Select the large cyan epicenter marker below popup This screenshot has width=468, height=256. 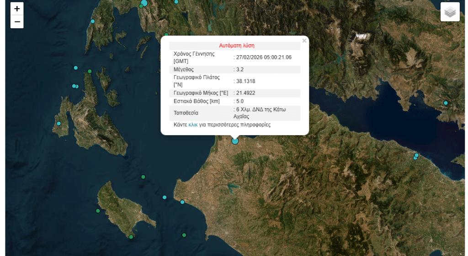point(235,141)
